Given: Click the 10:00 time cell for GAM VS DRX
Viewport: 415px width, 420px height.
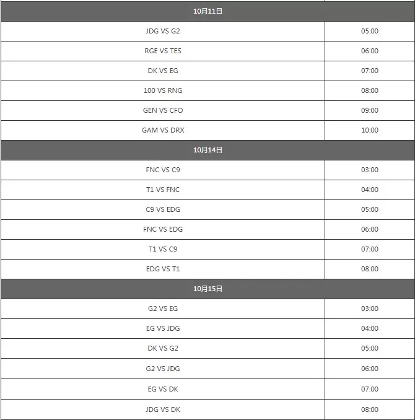Looking at the screenshot, I should 370,130.
